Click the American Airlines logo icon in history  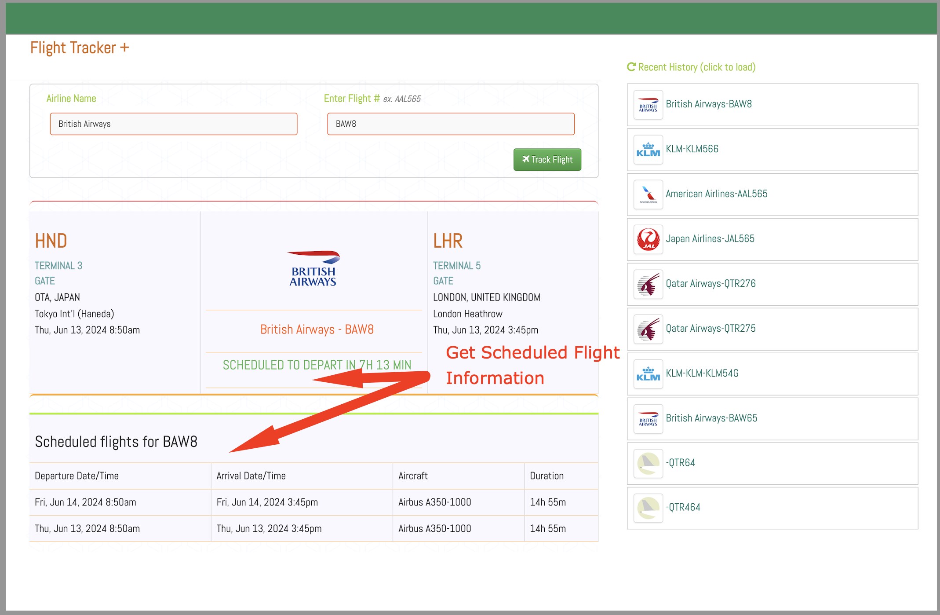point(648,194)
